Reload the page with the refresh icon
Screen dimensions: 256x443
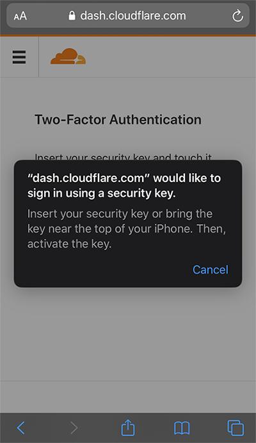pos(237,15)
